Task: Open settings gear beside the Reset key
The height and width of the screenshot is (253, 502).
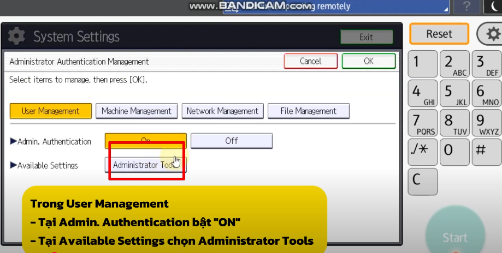Action: click(491, 34)
